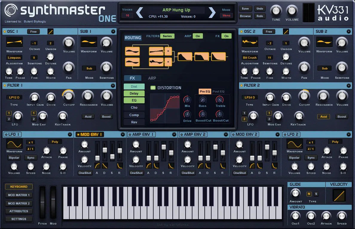Switch to the ARP tab

point(152,78)
